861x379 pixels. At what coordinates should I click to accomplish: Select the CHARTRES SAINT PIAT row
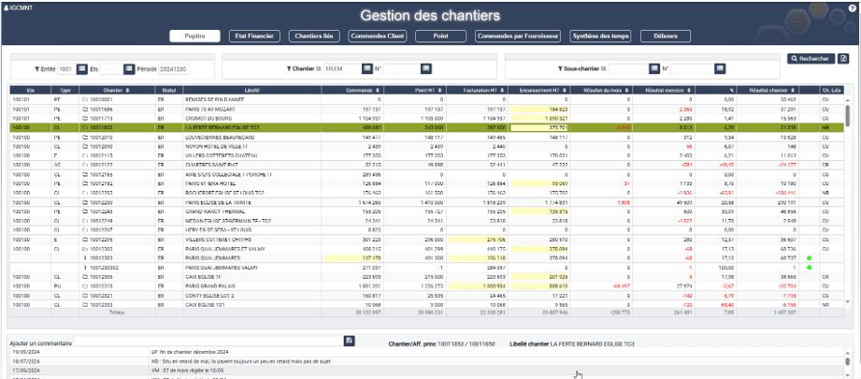pos(426,165)
